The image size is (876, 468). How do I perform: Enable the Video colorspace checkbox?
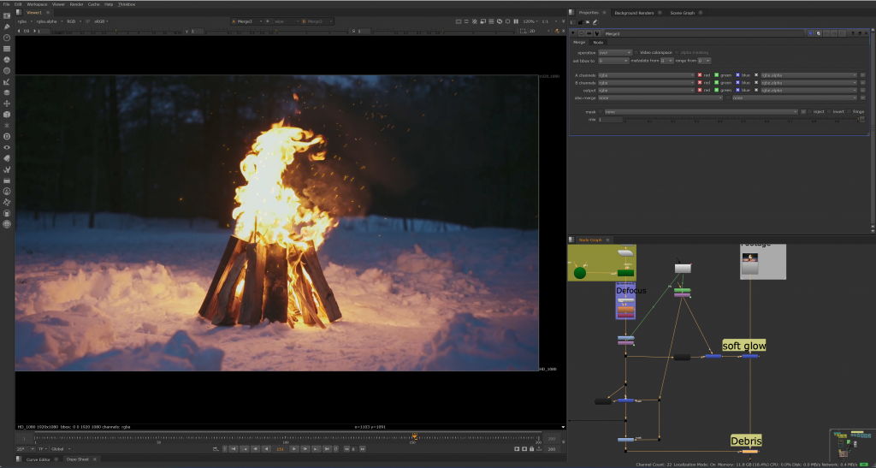tap(636, 52)
